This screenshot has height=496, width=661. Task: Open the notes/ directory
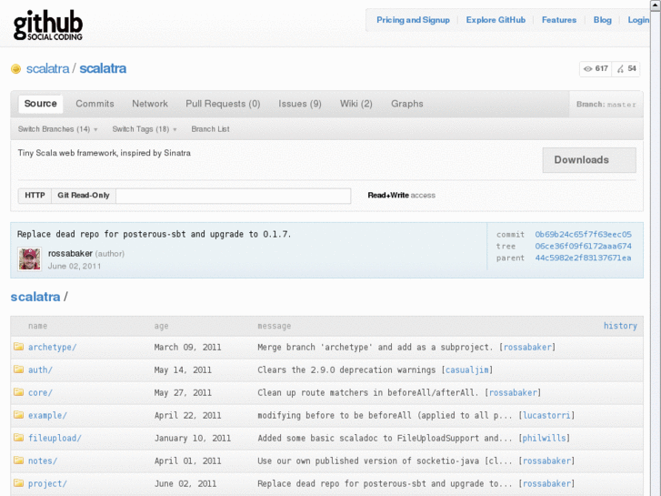click(x=43, y=461)
